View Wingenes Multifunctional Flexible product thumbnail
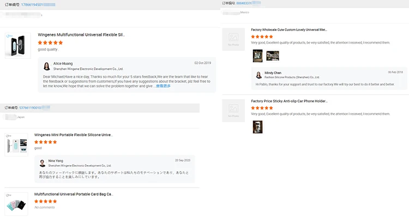 point(16,43)
